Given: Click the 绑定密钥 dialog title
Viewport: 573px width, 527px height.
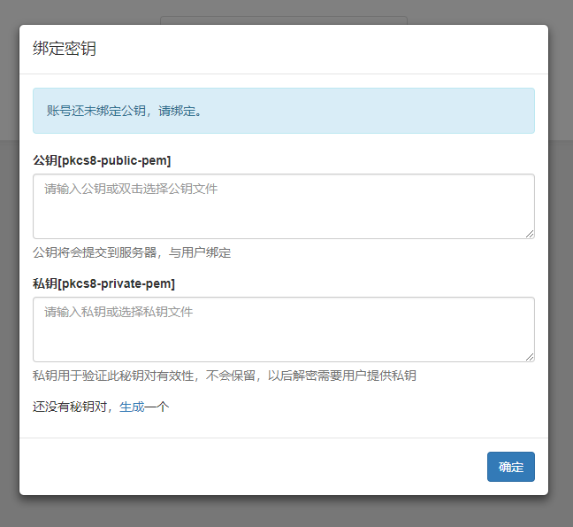Looking at the screenshot, I should click(x=65, y=49).
